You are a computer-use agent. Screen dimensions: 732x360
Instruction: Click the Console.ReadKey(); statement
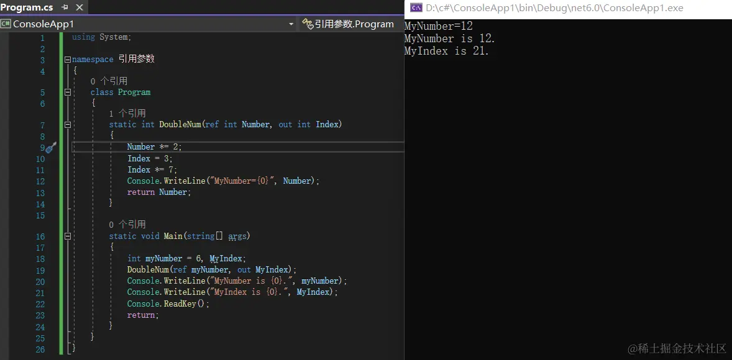168,304
